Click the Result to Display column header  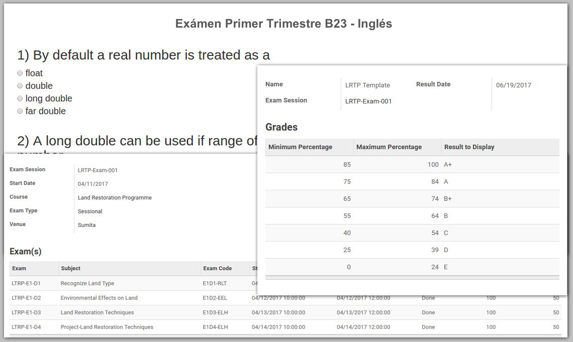469,147
